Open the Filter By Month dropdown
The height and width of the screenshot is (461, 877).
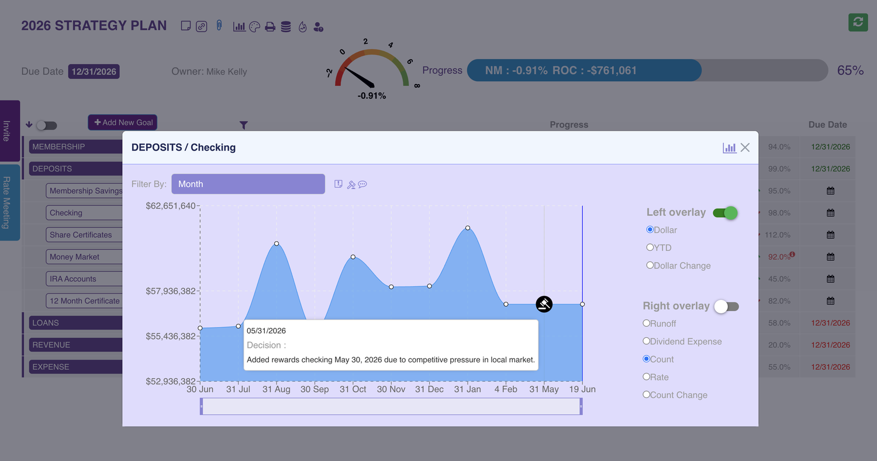tap(248, 184)
